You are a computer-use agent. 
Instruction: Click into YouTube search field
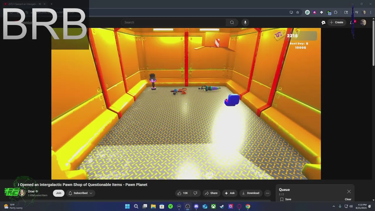173,22
